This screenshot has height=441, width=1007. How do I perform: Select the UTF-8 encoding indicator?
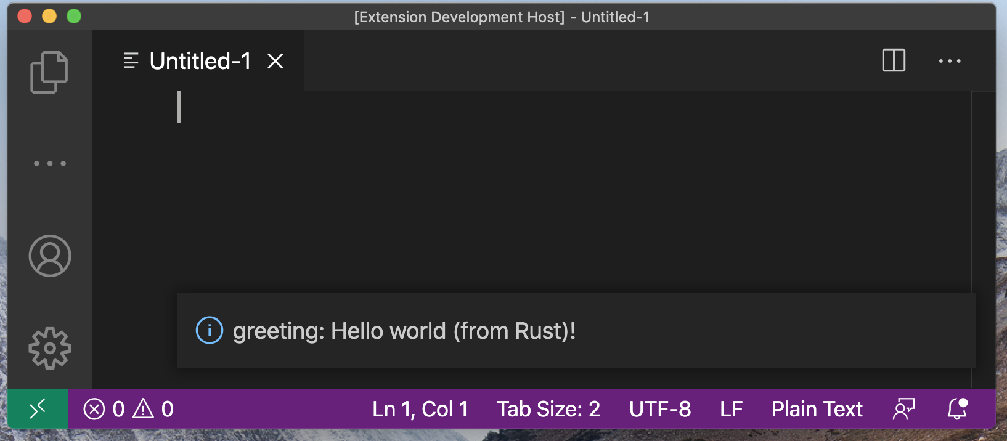(659, 409)
